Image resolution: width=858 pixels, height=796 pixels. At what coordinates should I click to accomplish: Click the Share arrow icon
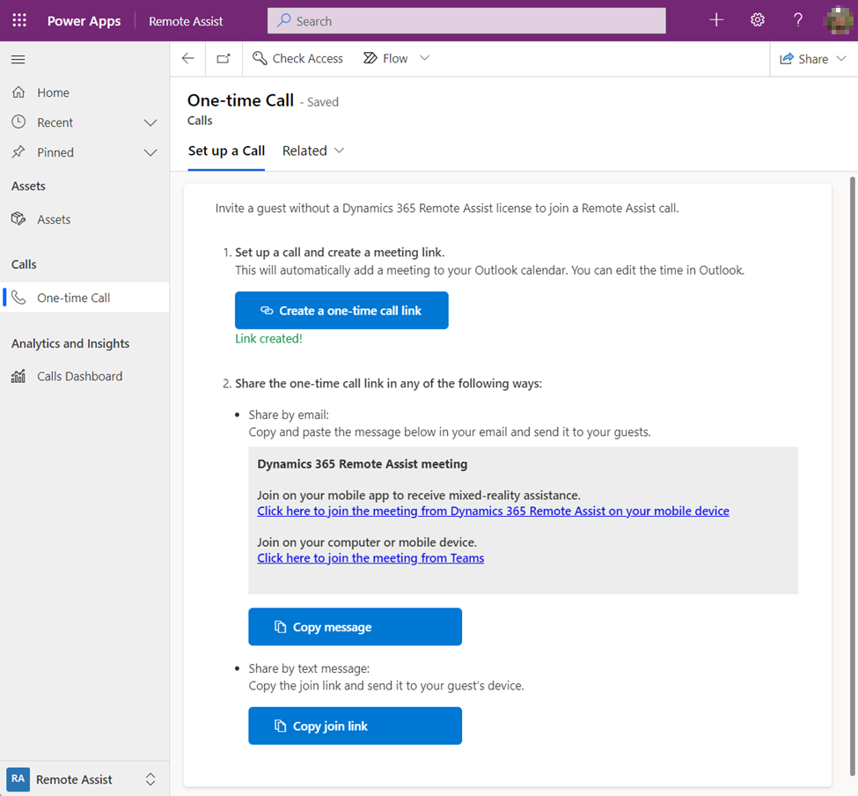tap(787, 59)
